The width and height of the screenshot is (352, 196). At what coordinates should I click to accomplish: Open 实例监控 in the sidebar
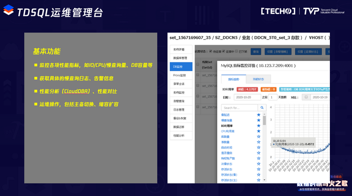coord(181,92)
